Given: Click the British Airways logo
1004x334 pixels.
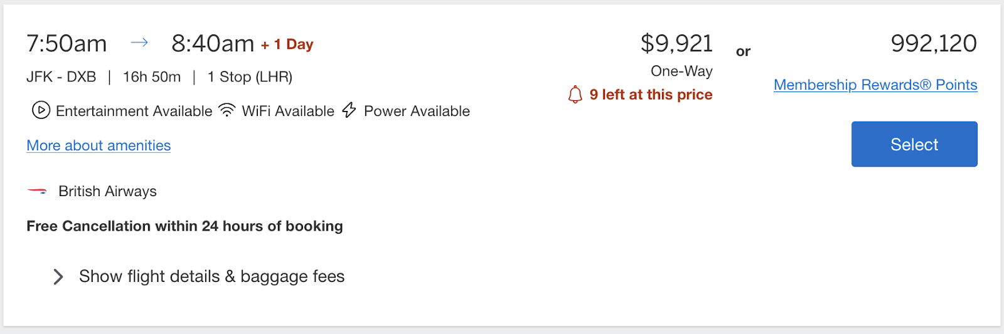Looking at the screenshot, I should tap(37, 191).
